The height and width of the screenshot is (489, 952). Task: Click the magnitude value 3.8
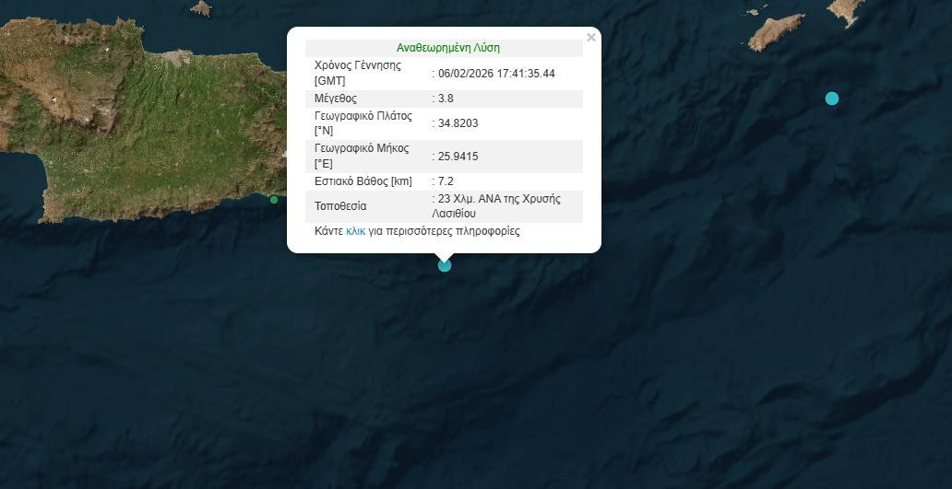(x=446, y=99)
